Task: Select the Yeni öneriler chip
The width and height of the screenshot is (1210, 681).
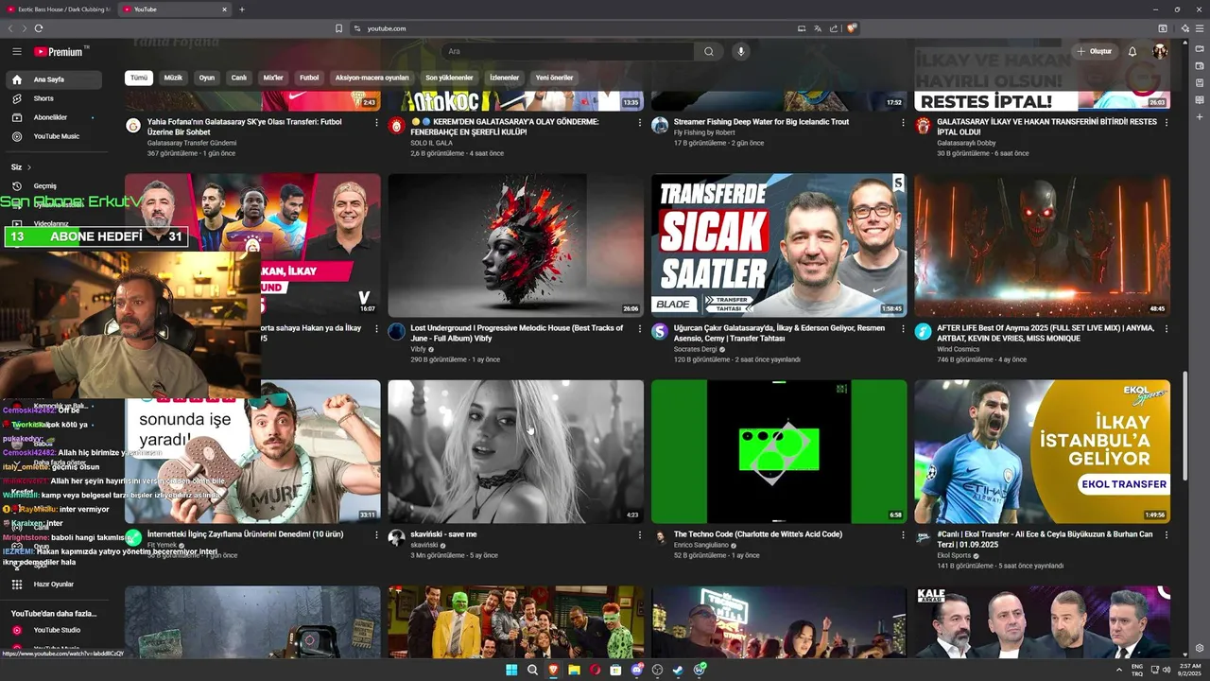Action: pyautogui.click(x=555, y=78)
